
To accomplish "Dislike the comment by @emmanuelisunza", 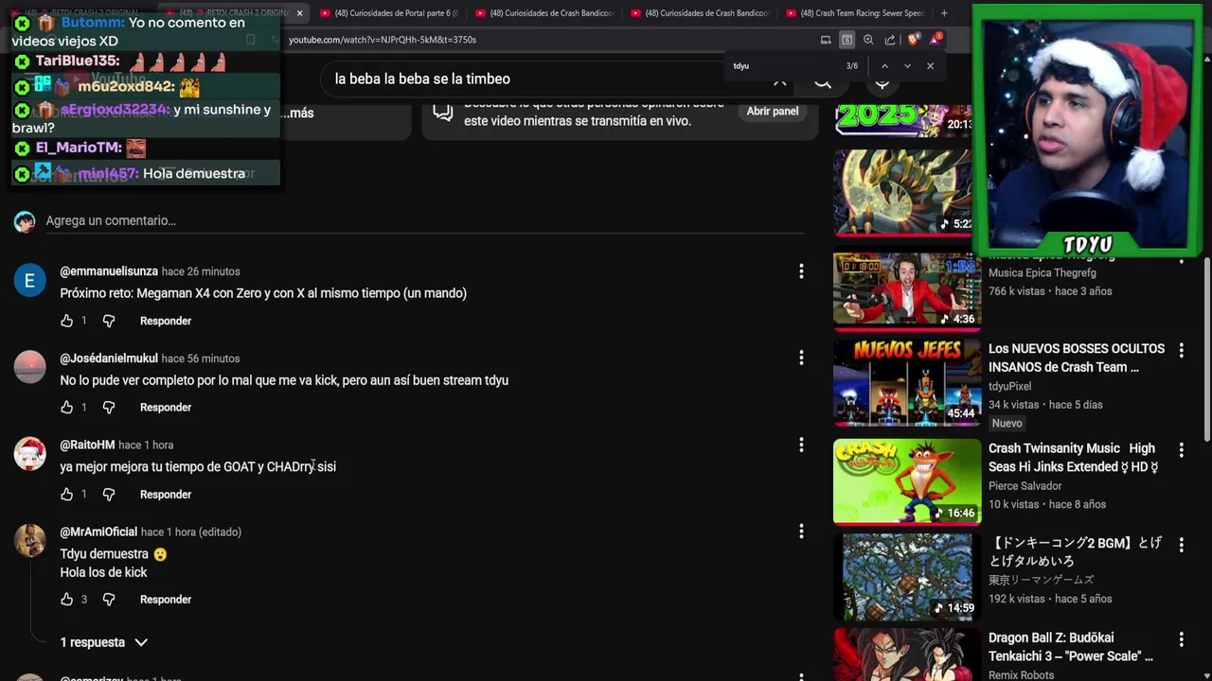I will click(109, 321).
